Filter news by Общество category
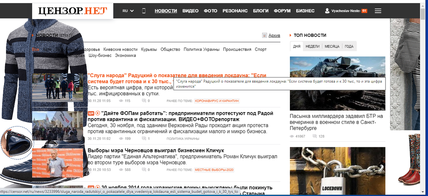 (x=170, y=49)
